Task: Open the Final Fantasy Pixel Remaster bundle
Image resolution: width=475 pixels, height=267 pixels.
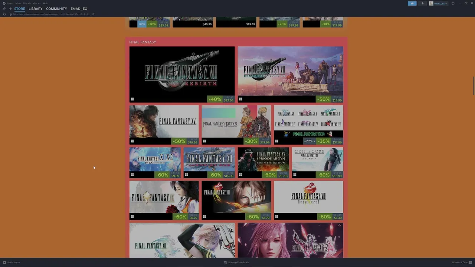Action: tap(308, 125)
